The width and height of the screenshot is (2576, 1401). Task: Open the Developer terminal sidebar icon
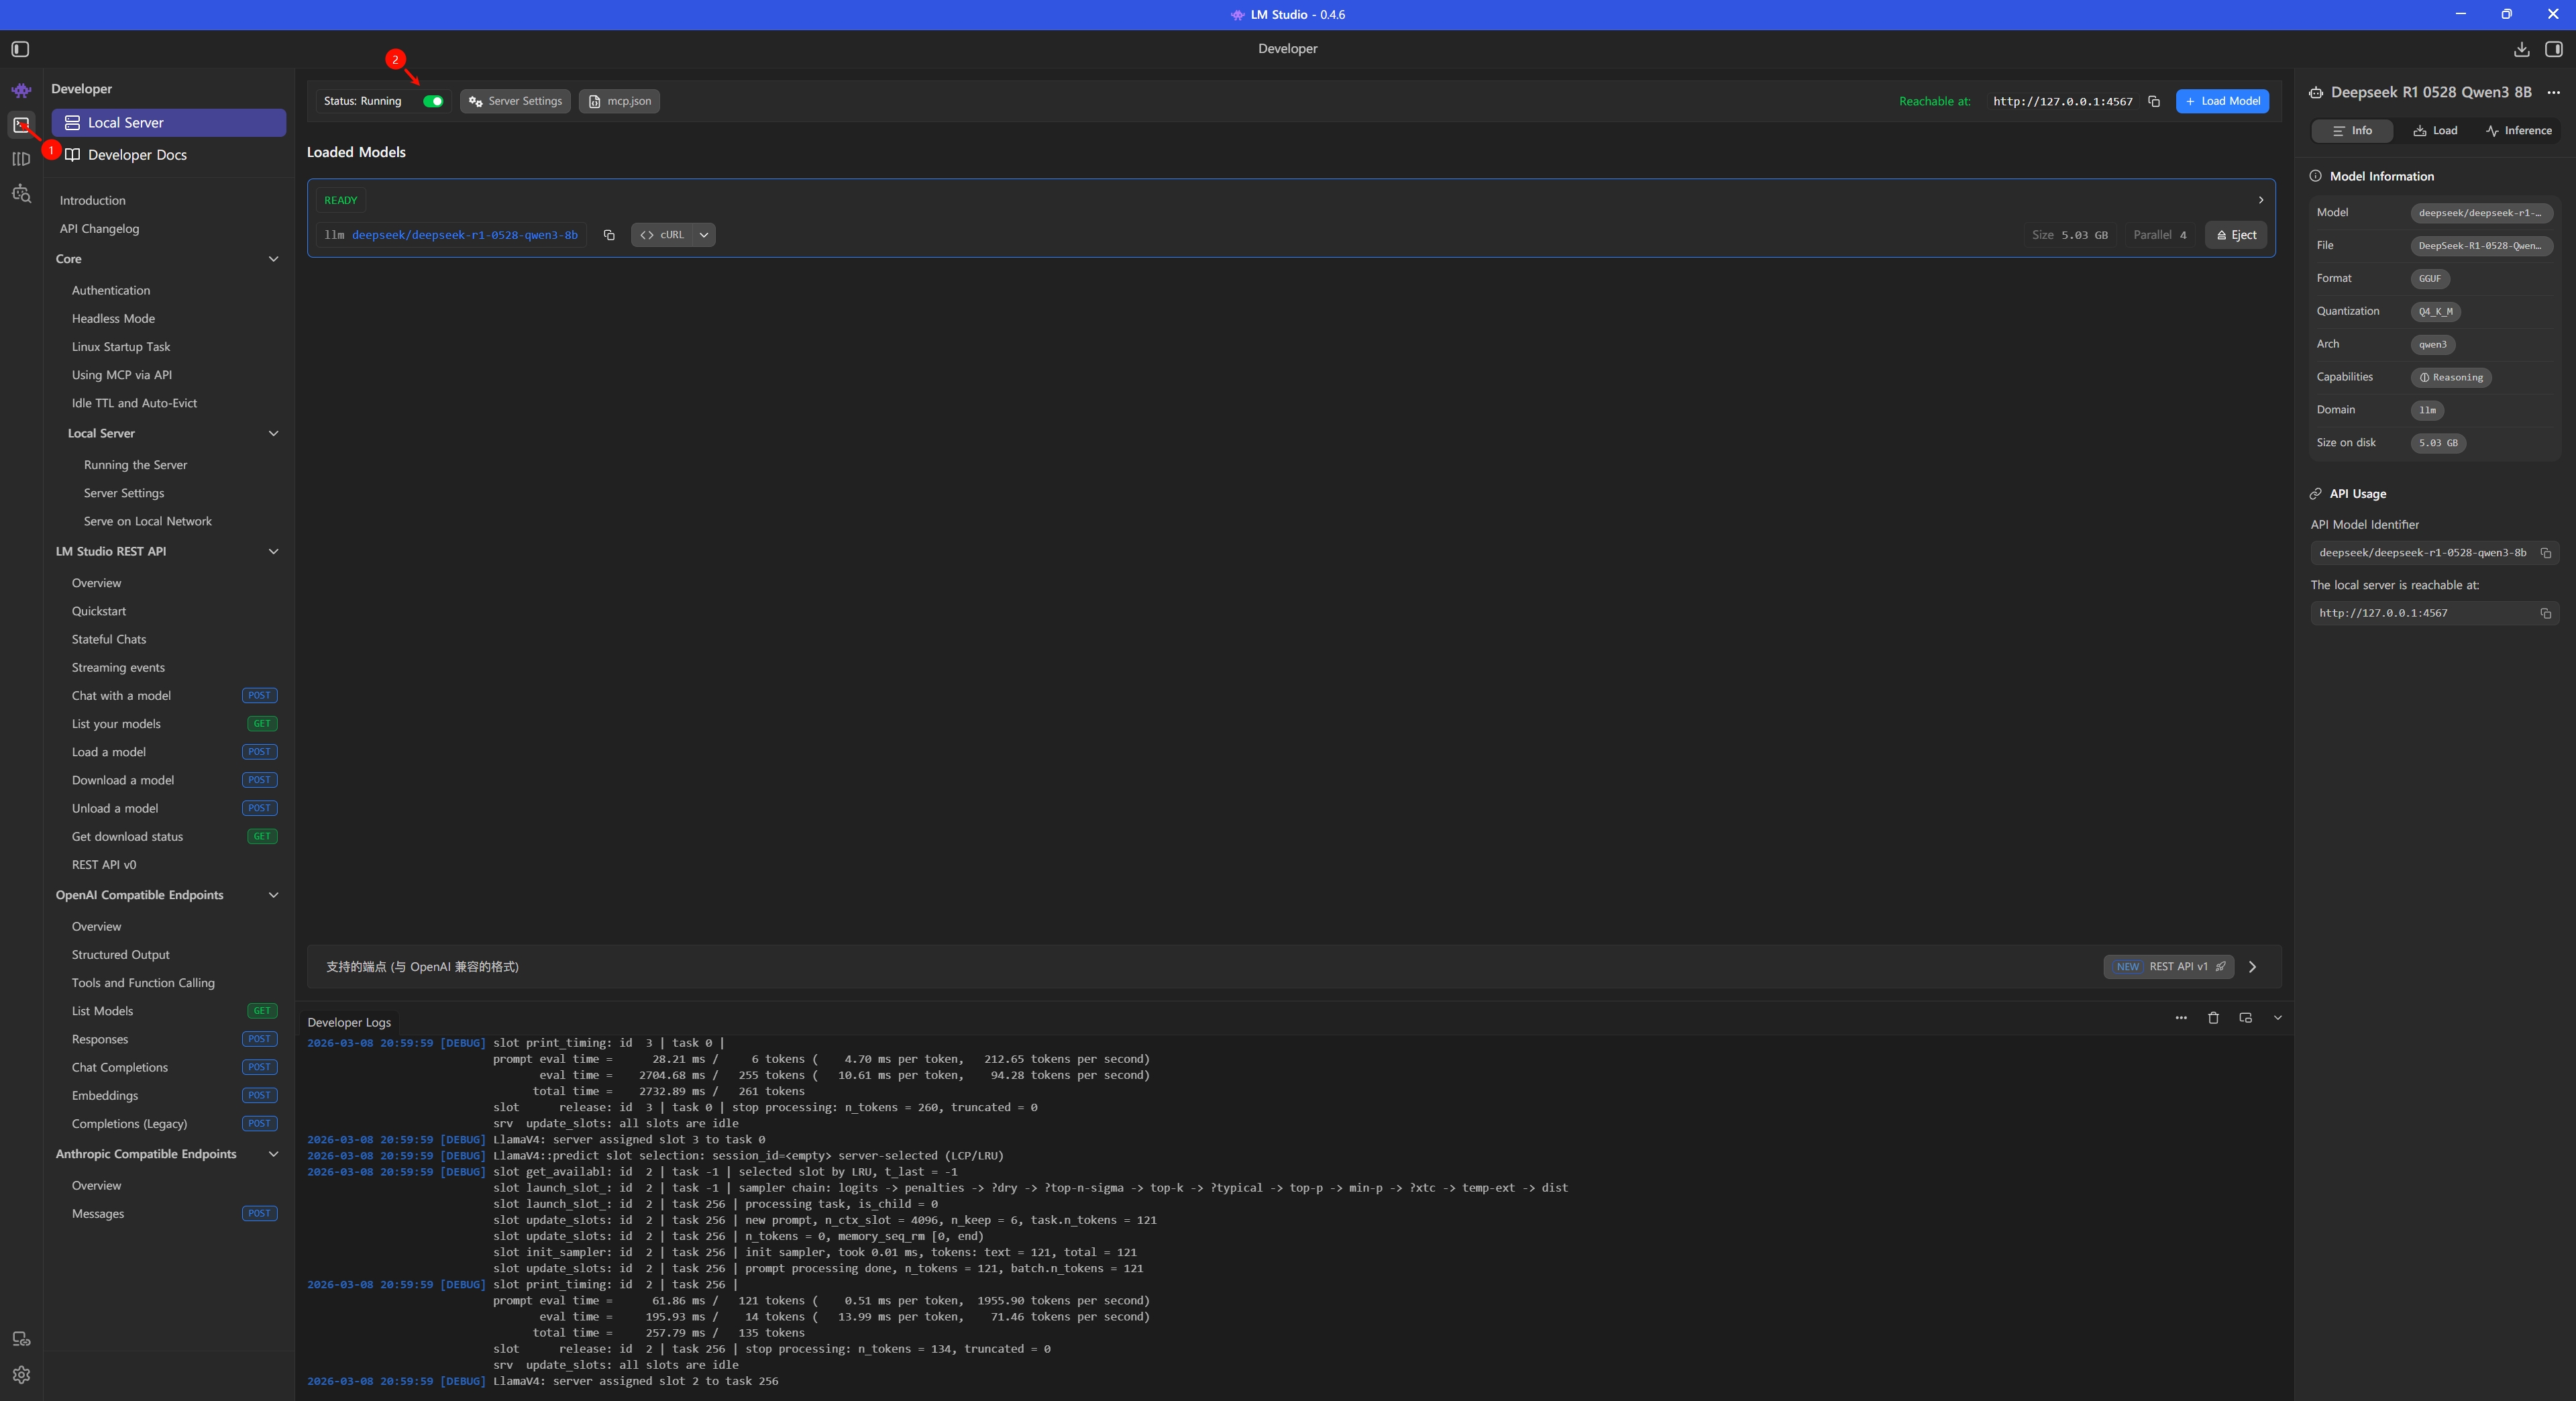pyautogui.click(x=21, y=125)
